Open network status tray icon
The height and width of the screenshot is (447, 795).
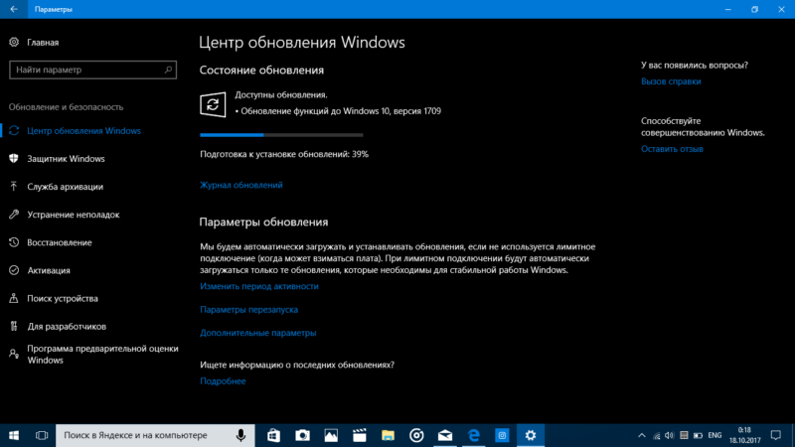[x=657, y=435]
